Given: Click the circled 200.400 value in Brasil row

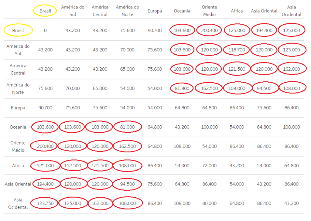Looking at the screenshot, I should click(209, 30).
